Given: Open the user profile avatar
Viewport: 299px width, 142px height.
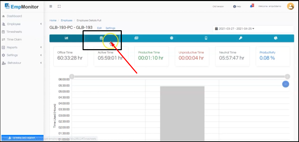Looking at the screenshot, I should (290, 6).
